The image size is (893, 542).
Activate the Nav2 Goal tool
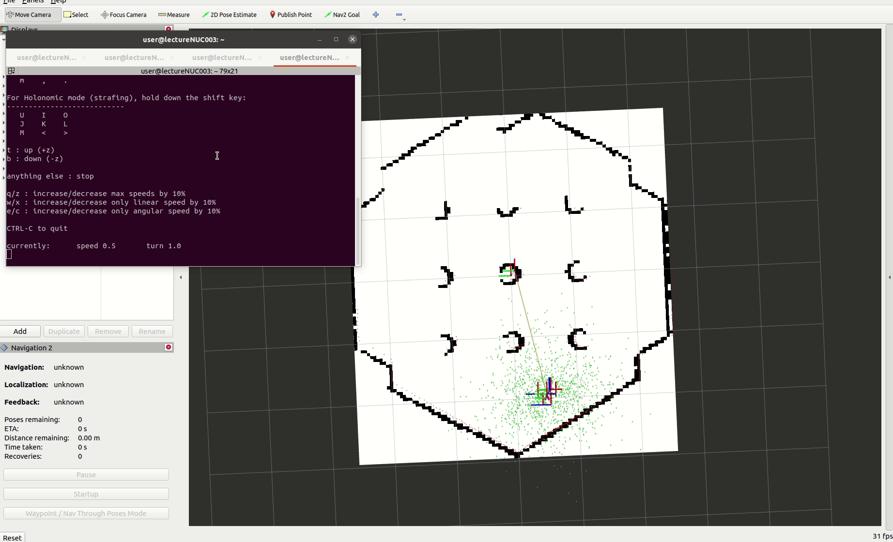coord(342,15)
